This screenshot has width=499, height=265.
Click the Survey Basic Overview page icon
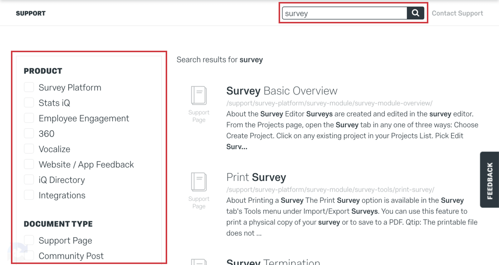tap(199, 95)
